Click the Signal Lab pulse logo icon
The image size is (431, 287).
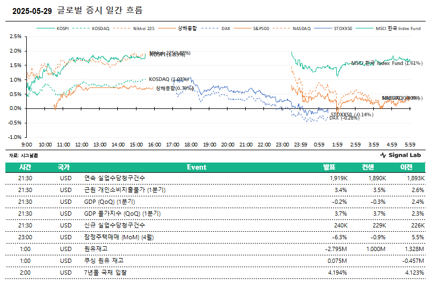coord(383,156)
